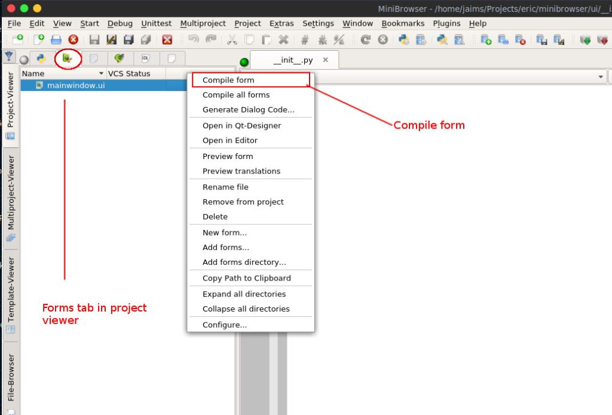Click Generate Dialog Code... option
This screenshot has height=415, width=612.
248,110
